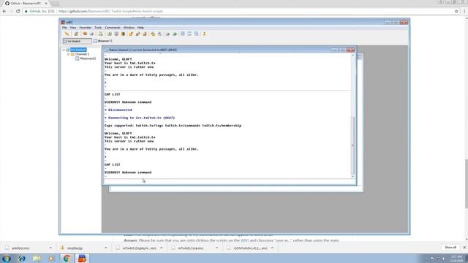Click the About mIRC toolbar icon

[205, 34]
